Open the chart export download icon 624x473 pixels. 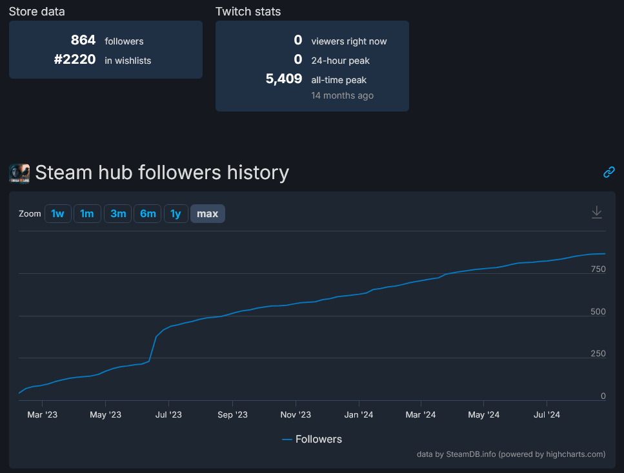tap(597, 213)
